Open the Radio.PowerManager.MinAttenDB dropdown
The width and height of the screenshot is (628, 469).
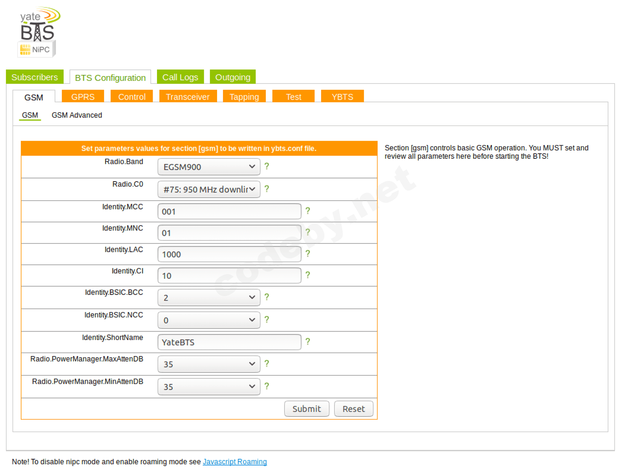click(x=209, y=387)
